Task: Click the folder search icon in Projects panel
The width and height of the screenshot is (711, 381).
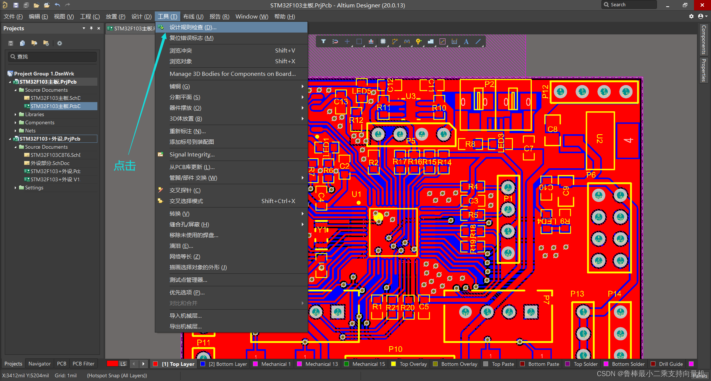Action: (34, 43)
